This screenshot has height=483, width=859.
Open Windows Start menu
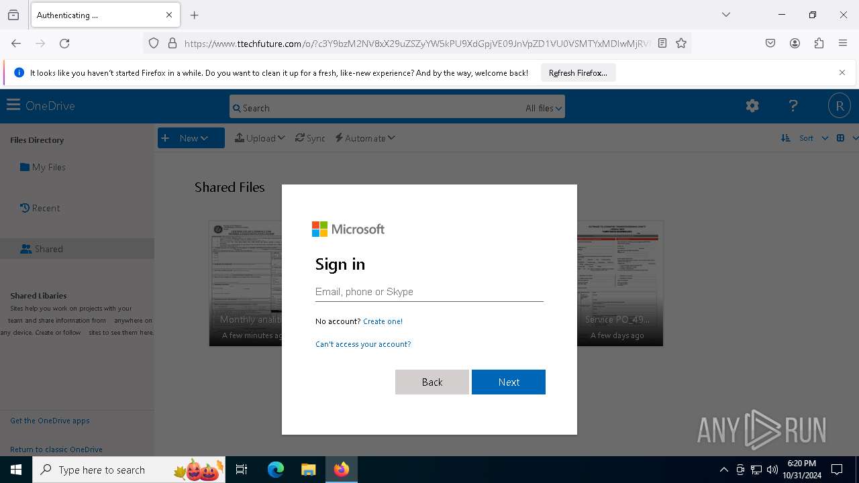[x=16, y=470]
